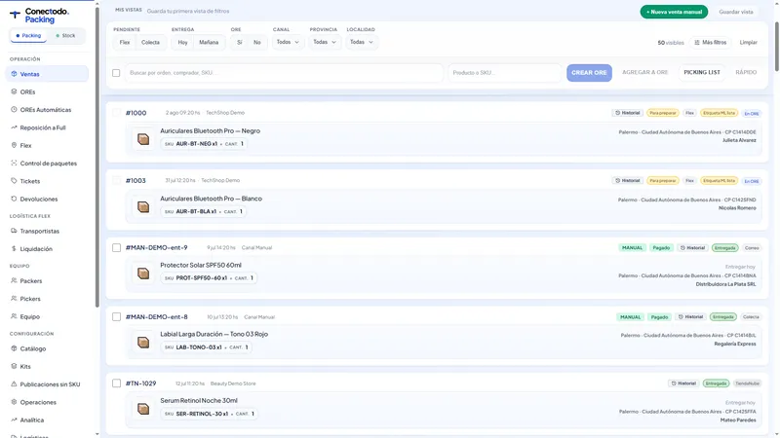Open the Catálogo box icon
This screenshot has height=438, width=780.
coord(14,348)
